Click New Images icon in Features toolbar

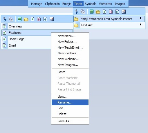point(52,19)
